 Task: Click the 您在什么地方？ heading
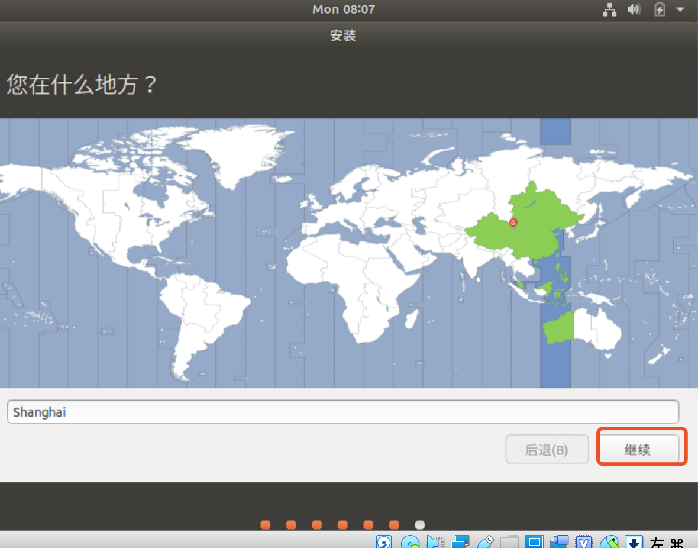[82, 84]
